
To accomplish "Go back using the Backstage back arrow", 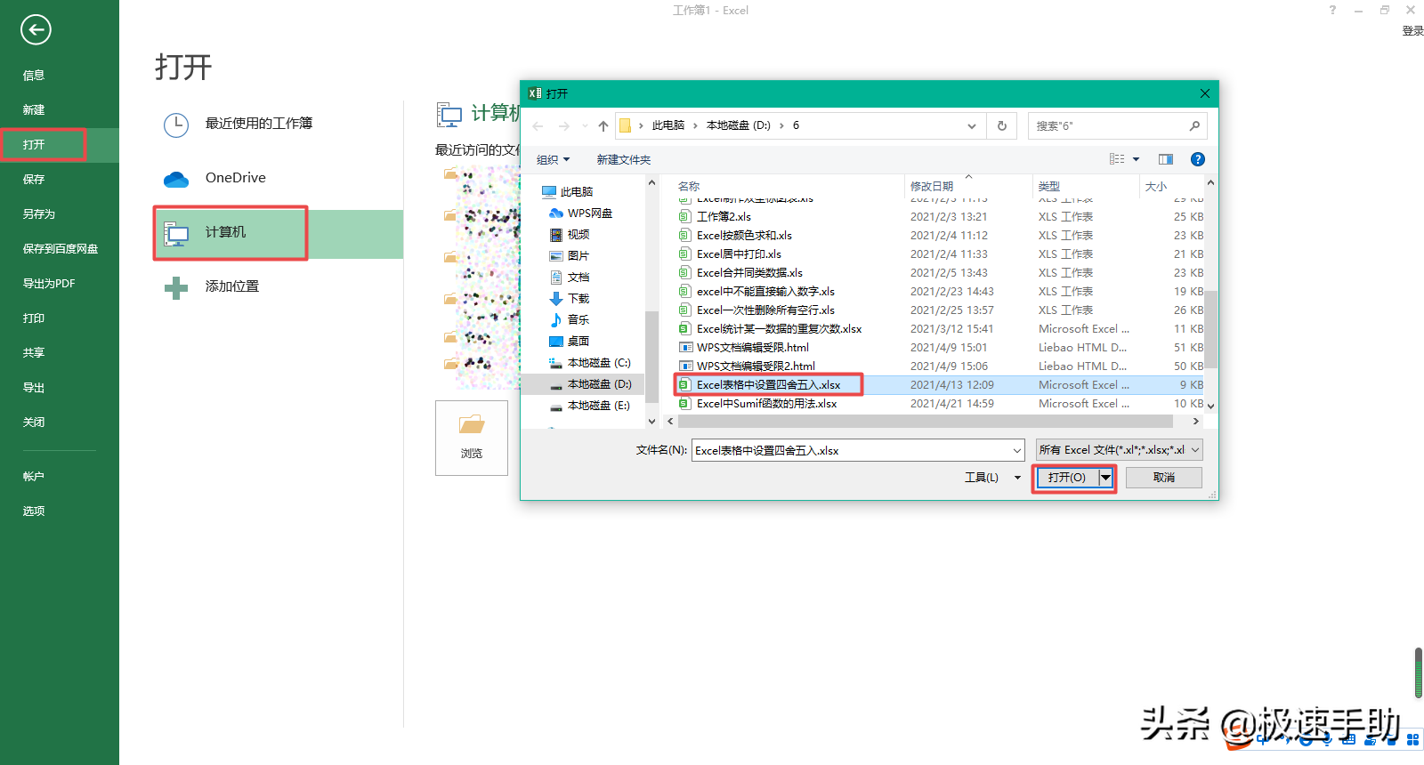I will point(36,29).
